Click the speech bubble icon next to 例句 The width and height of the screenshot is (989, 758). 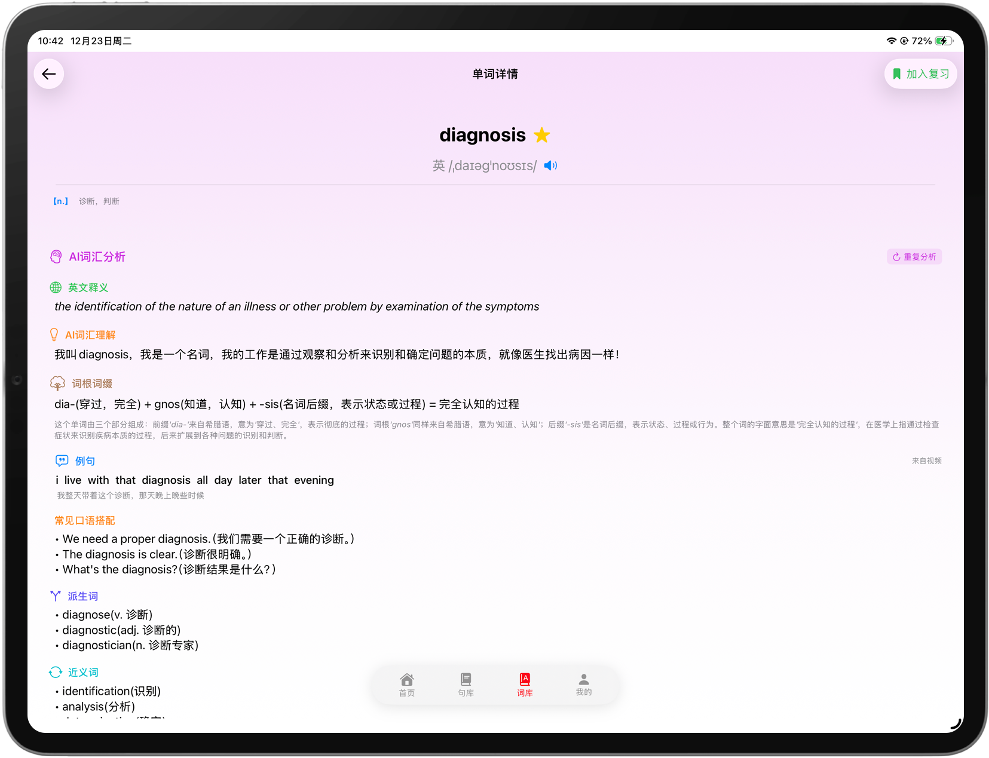(x=62, y=461)
